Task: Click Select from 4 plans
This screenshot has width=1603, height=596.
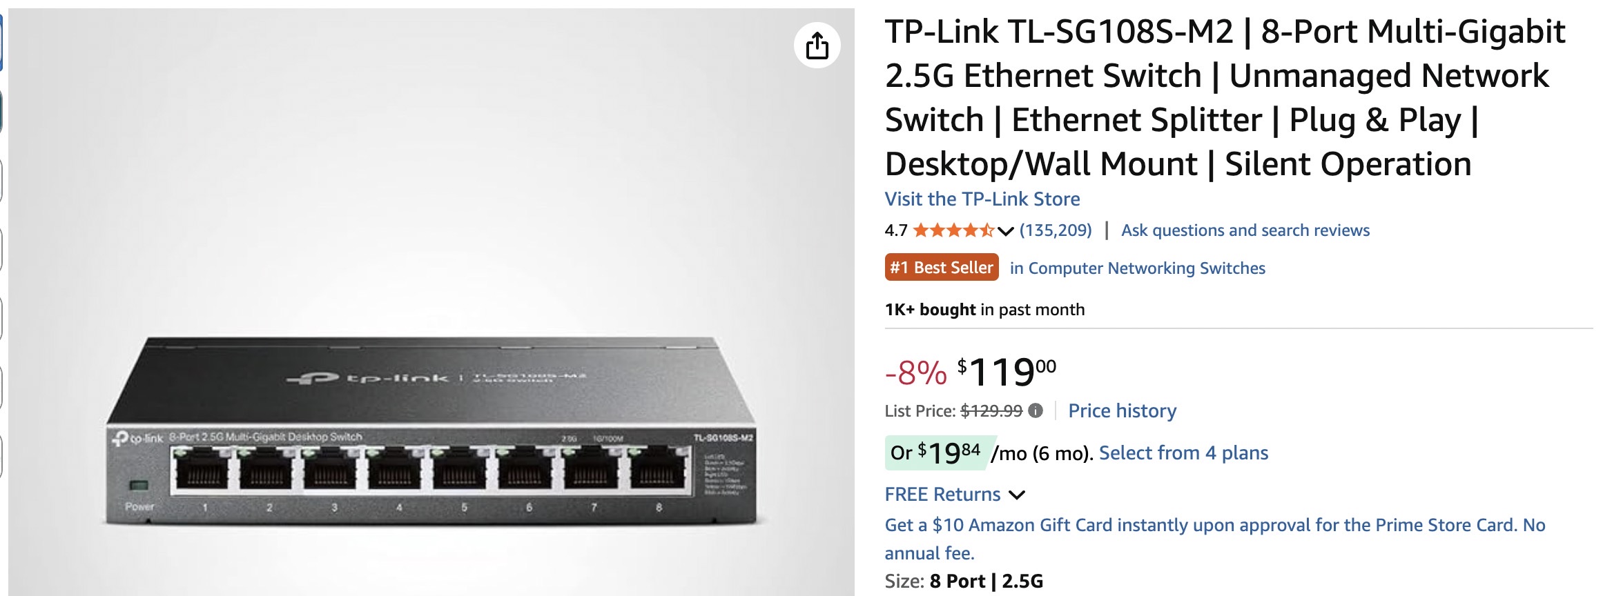Action: click(x=1183, y=453)
